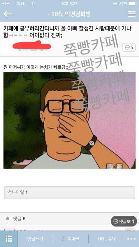
Task: Select 댓글쓰기 in bottom bar
Action: 35,239
